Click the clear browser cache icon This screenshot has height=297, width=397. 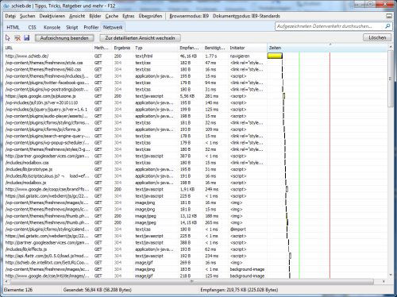(x=17, y=38)
